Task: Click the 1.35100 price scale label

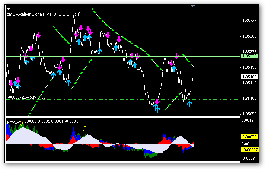Action: 249,99
